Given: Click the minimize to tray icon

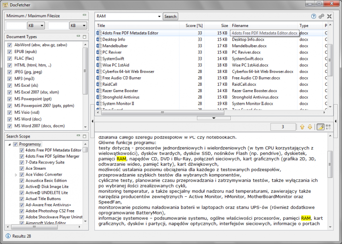Looking at the screenshot, I should (329, 16).
